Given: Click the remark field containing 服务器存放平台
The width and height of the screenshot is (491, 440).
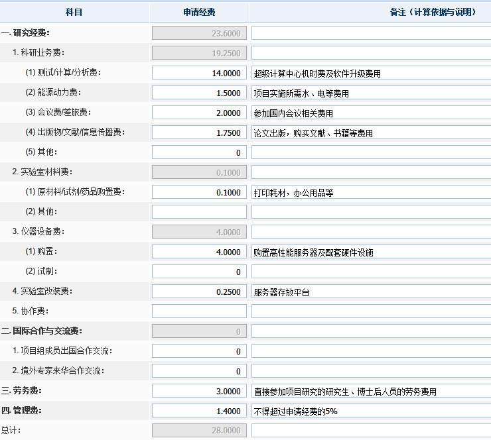Looking at the screenshot, I should tap(371, 292).
